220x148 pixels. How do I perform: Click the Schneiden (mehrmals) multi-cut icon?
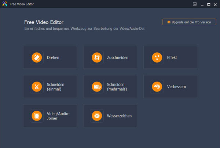click(97, 86)
